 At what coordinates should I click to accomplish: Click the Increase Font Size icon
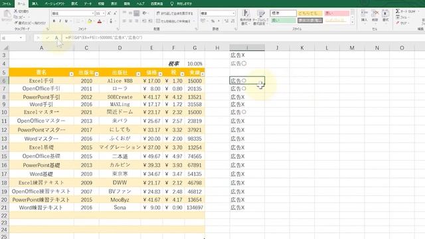tap(109, 13)
